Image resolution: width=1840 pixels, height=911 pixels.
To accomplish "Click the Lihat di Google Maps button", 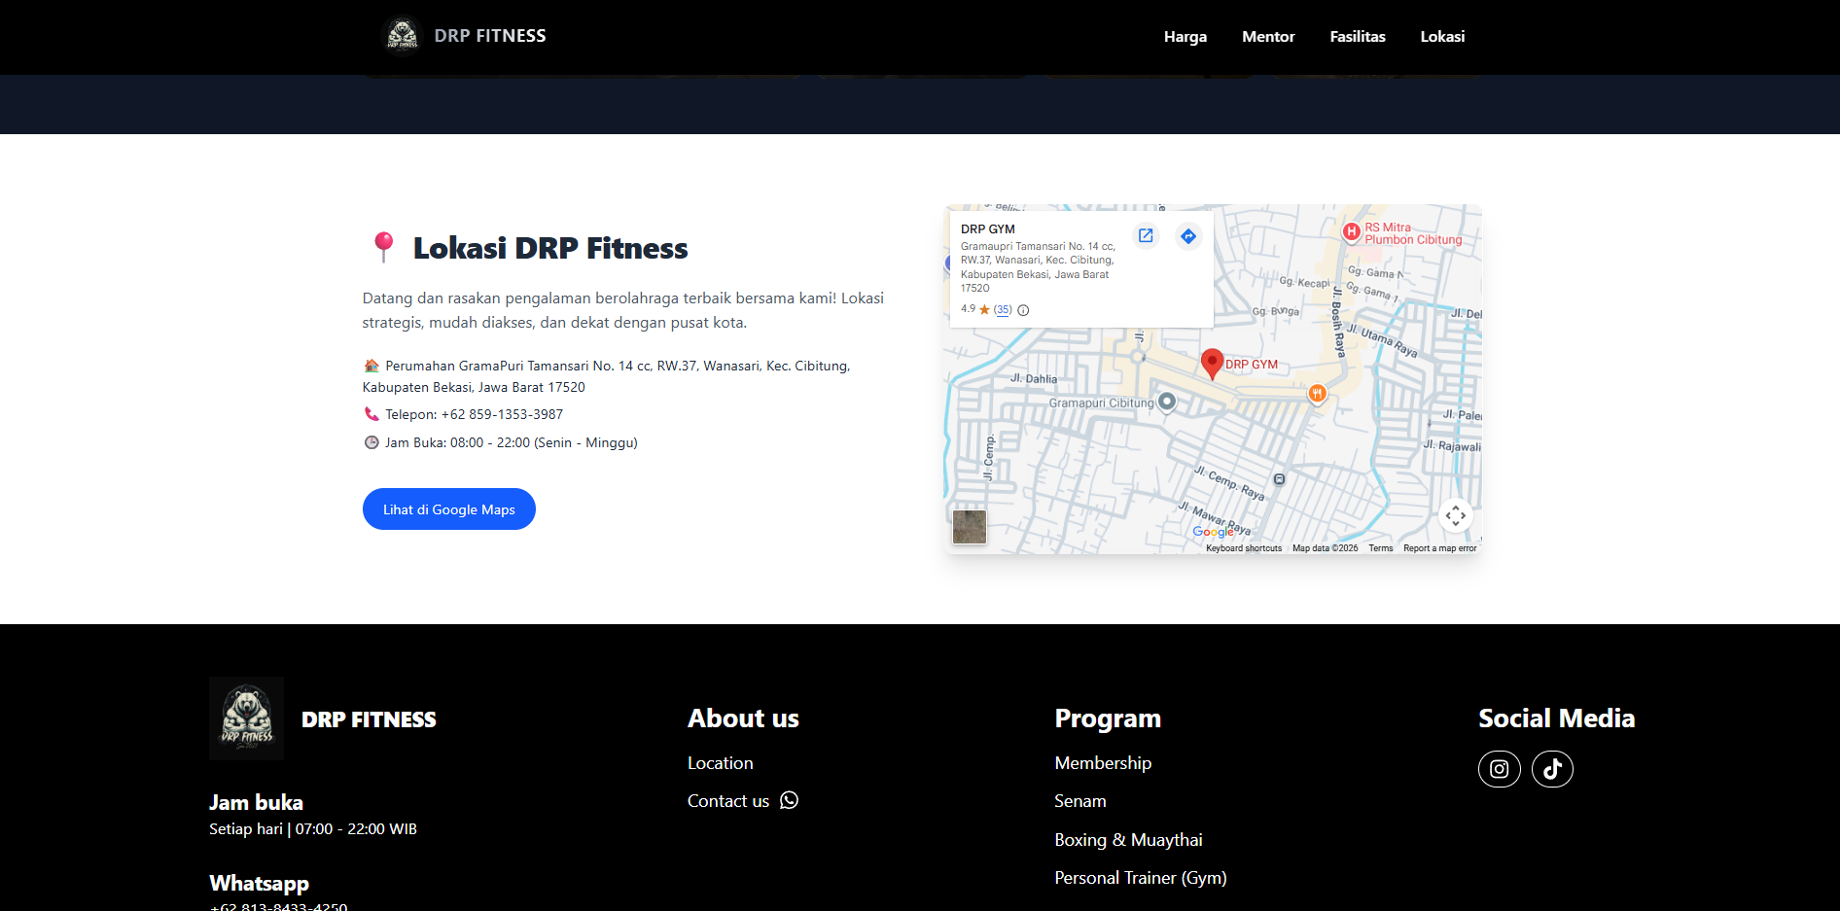I will (449, 509).
